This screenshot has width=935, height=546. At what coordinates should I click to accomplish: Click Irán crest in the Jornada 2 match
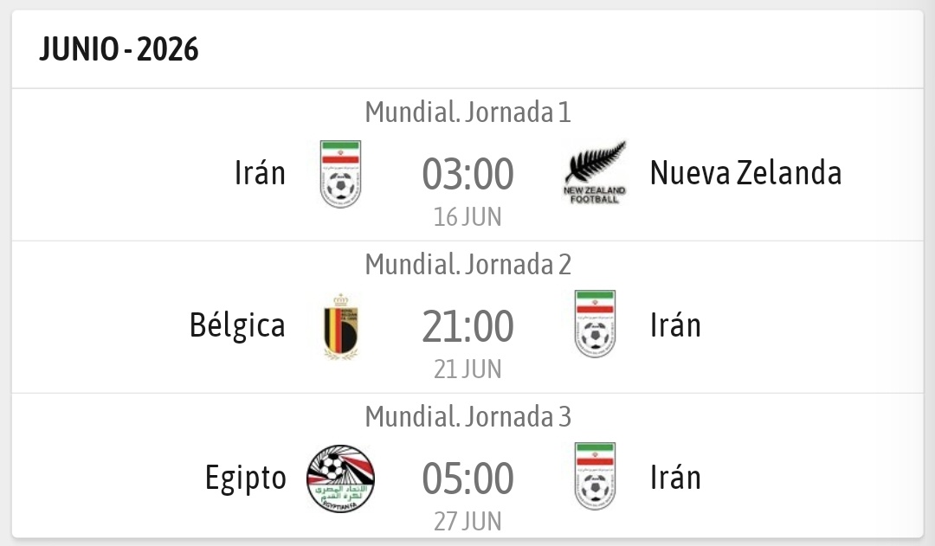coord(595,325)
